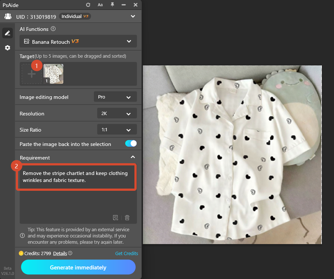
Task: Expand the UID account dropdown
Action: 133,16
